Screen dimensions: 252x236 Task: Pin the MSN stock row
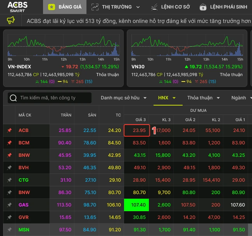9,229
